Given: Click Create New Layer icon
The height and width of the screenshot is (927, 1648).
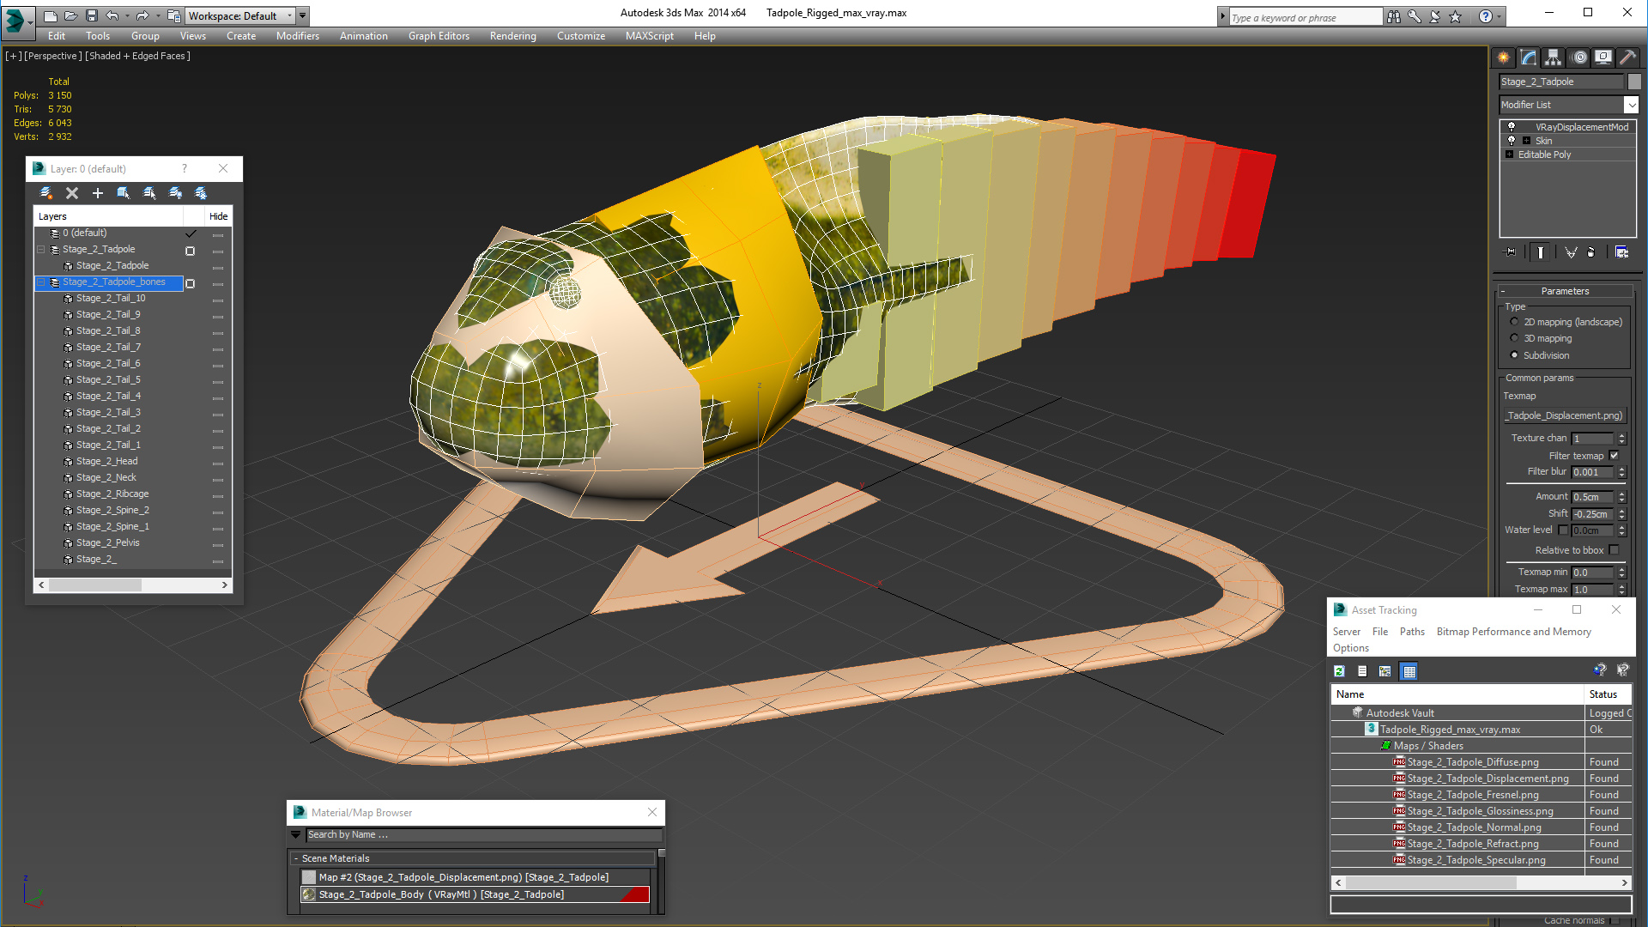Looking at the screenshot, I should [x=46, y=193].
